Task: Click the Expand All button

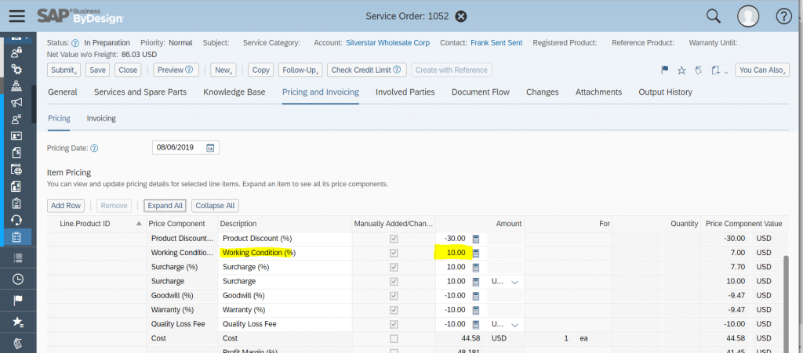Action: click(165, 205)
